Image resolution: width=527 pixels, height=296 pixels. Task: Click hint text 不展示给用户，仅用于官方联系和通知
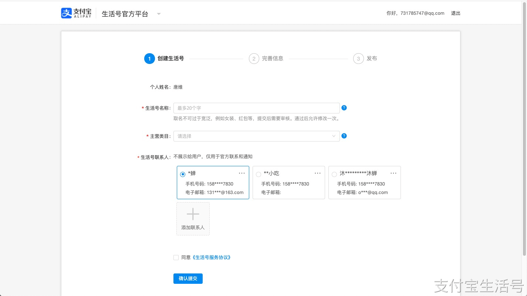[213, 157]
